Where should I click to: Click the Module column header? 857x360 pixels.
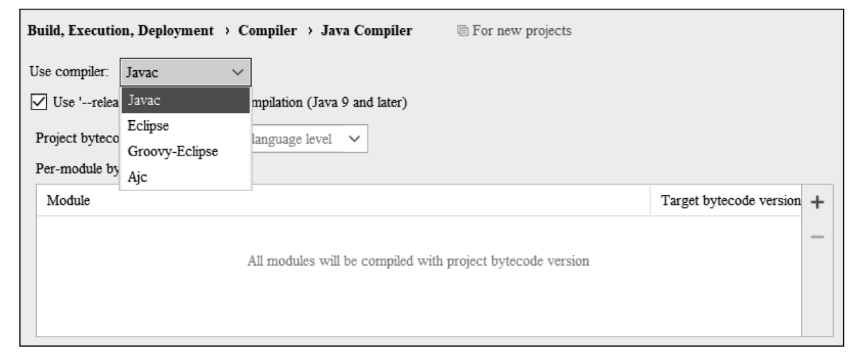pyautogui.click(x=68, y=200)
